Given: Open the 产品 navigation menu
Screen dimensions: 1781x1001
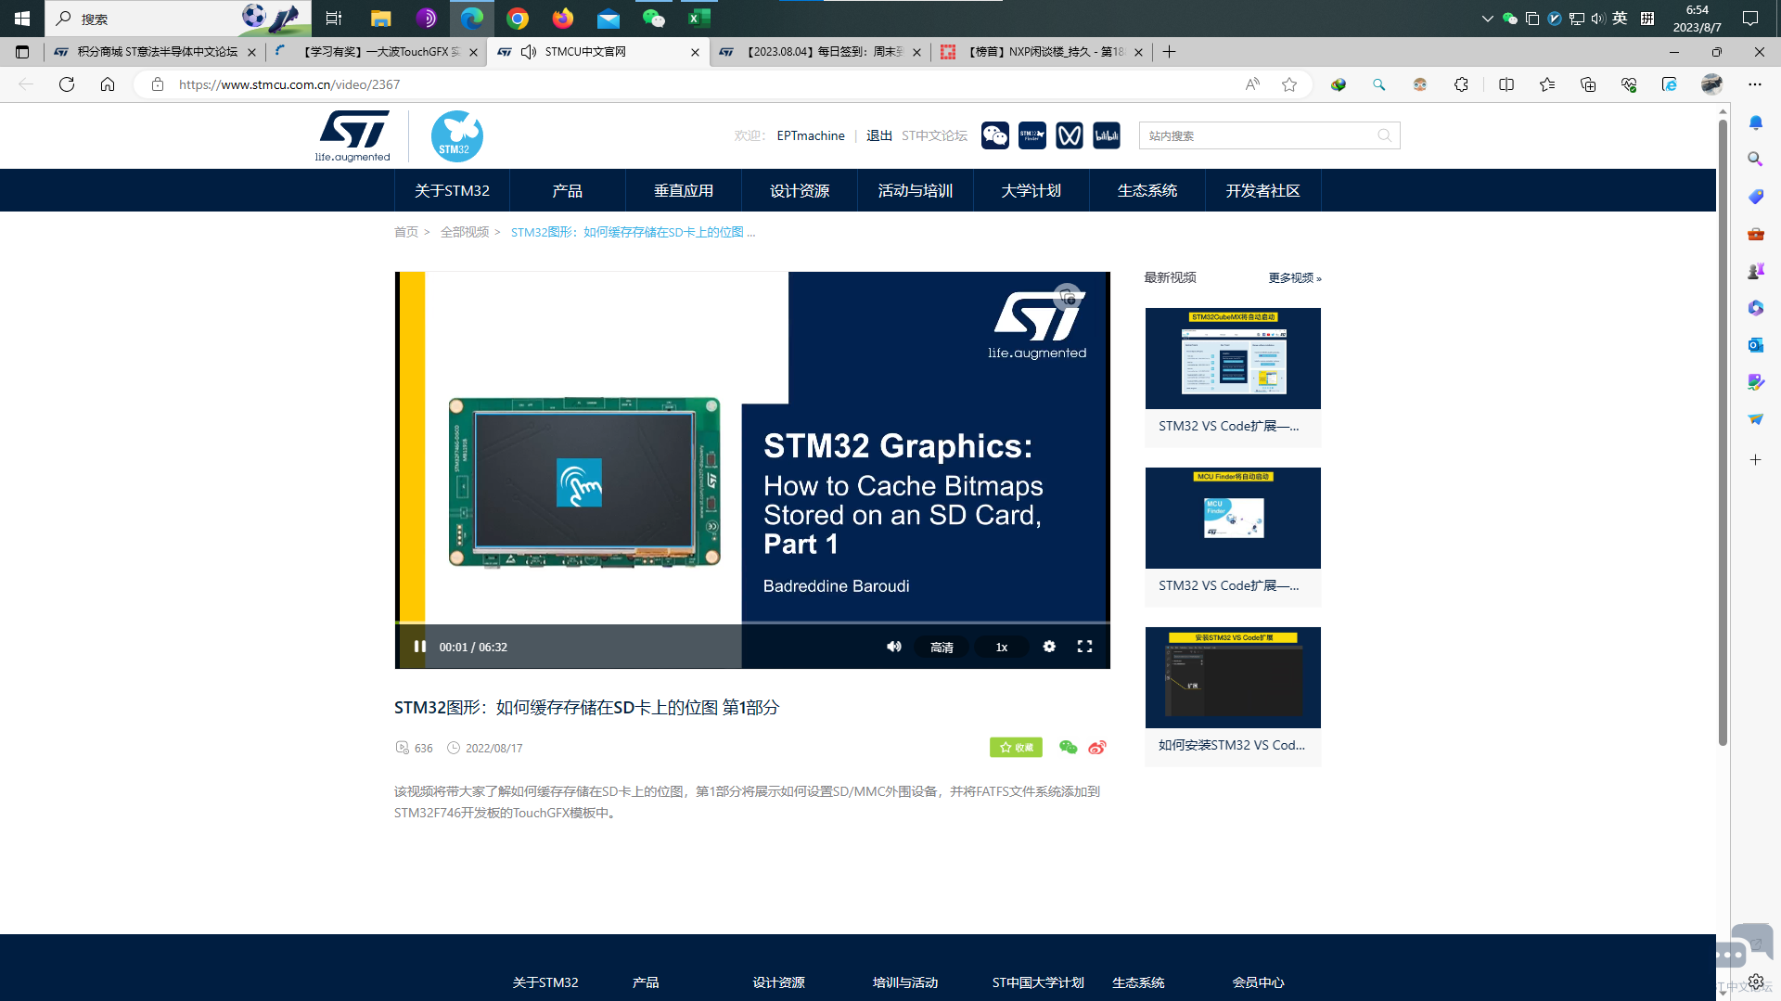Looking at the screenshot, I should [568, 190].
